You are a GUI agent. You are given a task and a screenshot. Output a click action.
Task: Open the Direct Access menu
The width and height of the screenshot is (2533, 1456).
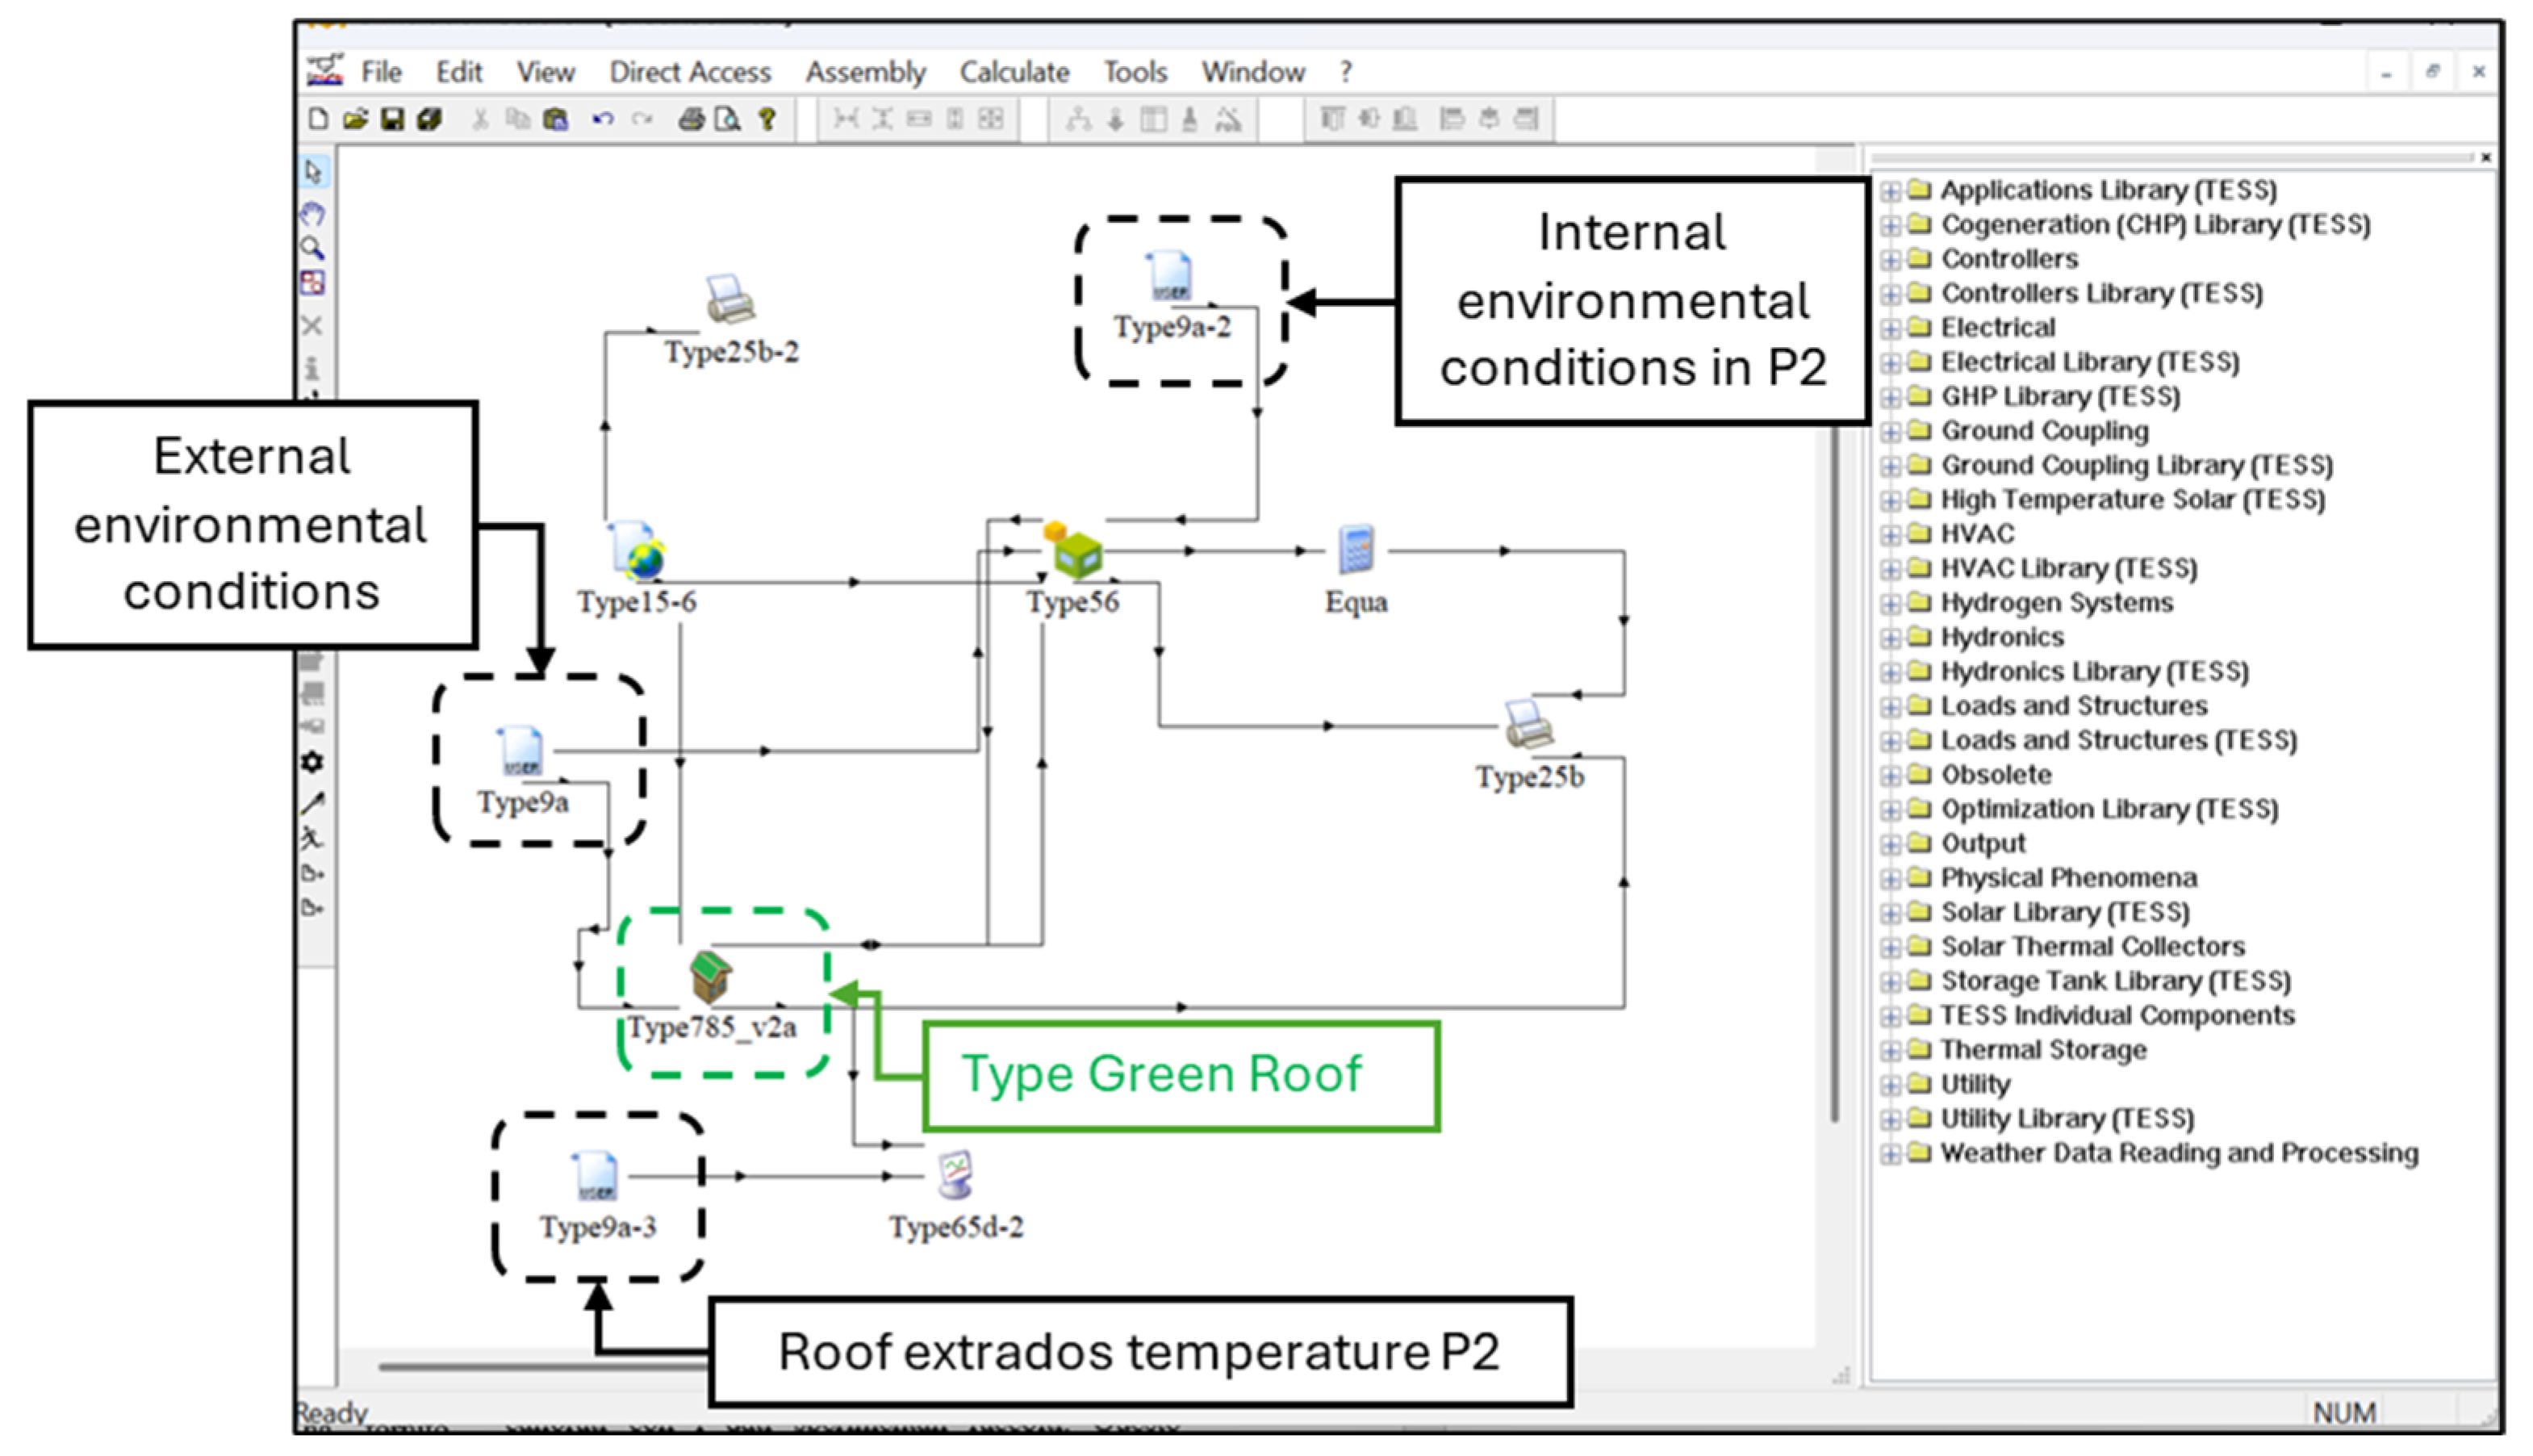tap(690, 72)
